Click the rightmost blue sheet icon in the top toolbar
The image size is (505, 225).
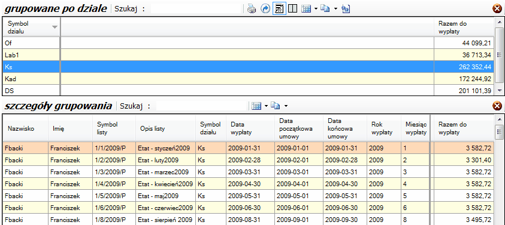[346, 9]
